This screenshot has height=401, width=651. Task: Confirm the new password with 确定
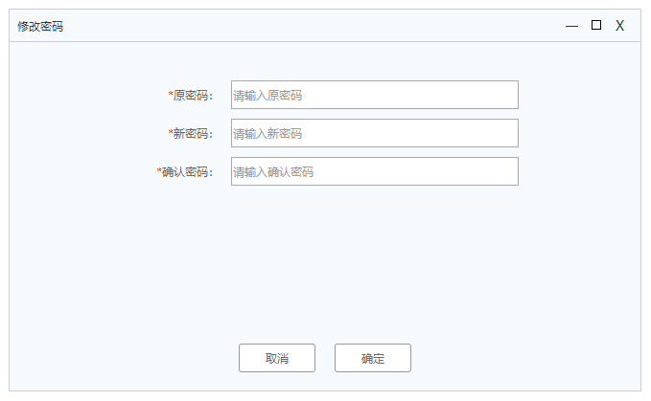click(373, 358)
